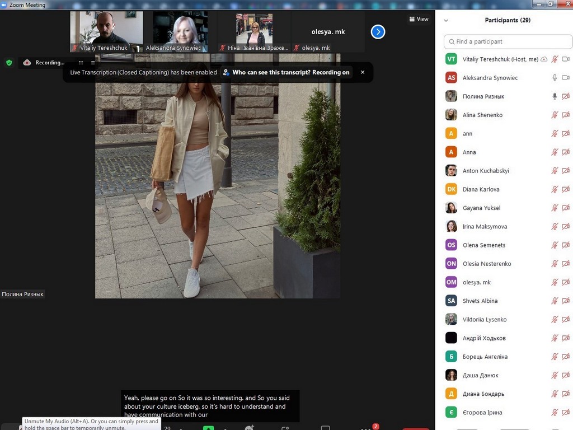This screenshot has height=430, width=573.
Task: Pause the recording
Action: click(x=81, y=63)
